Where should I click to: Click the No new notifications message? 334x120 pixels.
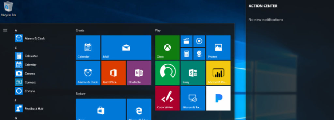click(x=266, y=20)
